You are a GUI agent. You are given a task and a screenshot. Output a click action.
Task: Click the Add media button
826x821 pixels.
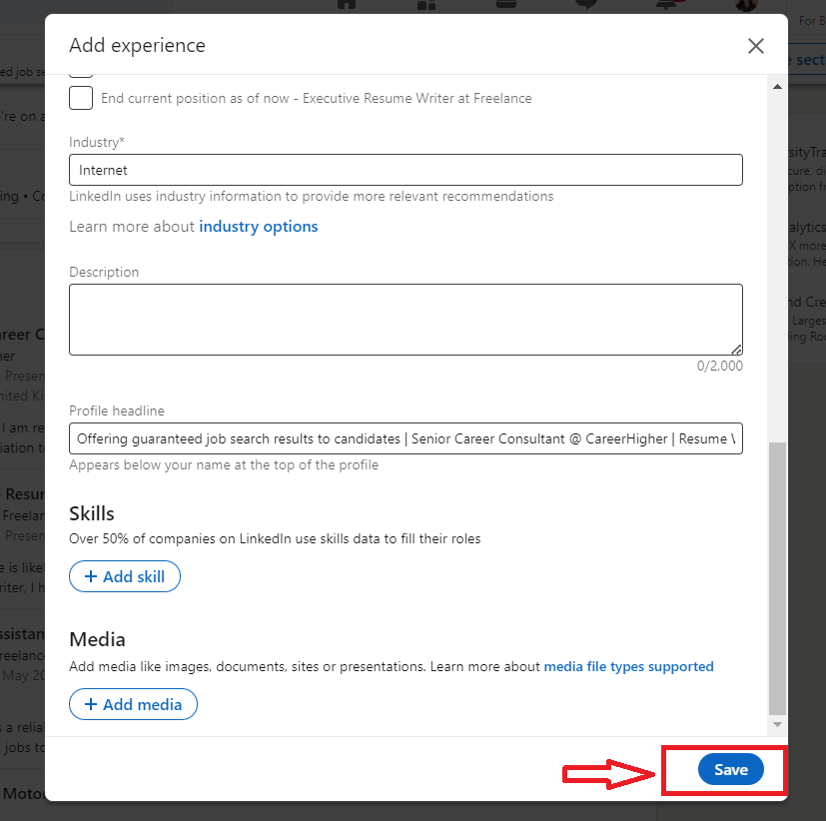coord(133,704)
